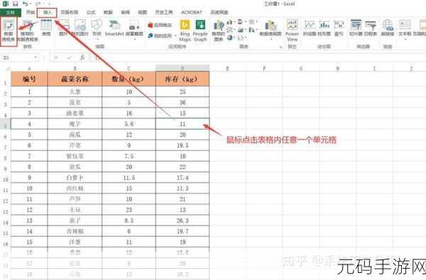The width and height of the screenshot is (426, 280).
Task: Insert a Win/Loss sparkline (盈亏)
Action: point(339,28)
